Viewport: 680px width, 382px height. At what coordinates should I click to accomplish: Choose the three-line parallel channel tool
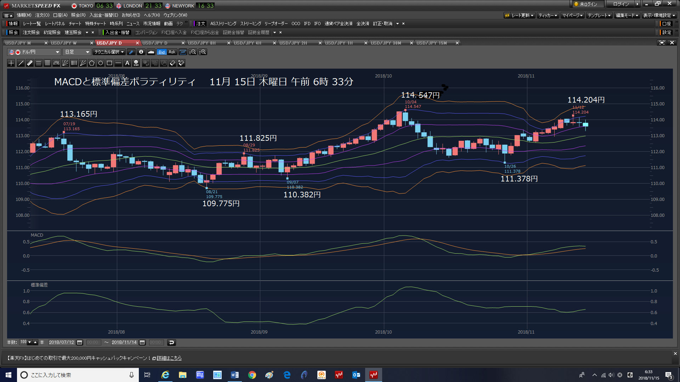click(39, 63)
